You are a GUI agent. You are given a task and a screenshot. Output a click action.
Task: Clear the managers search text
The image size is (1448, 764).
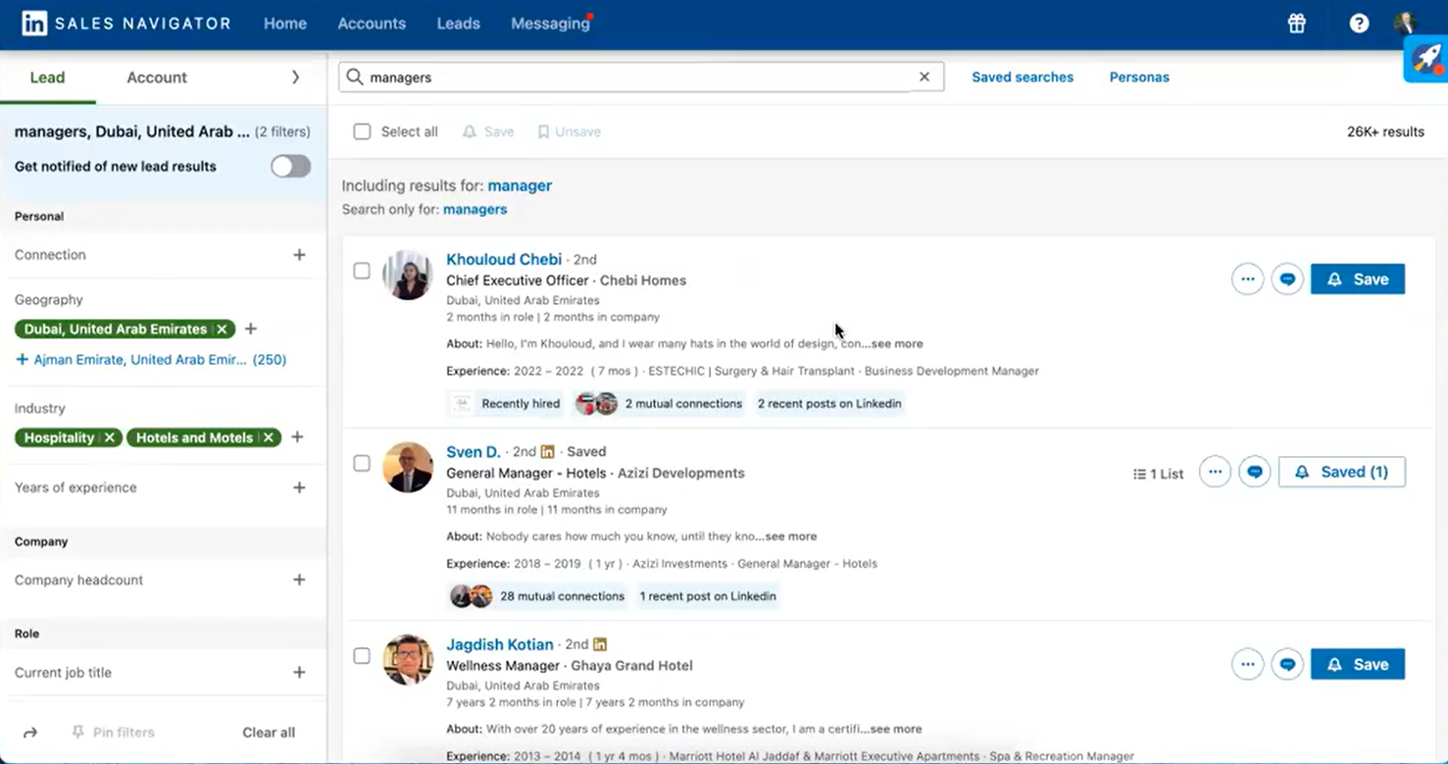pos(924,76)
